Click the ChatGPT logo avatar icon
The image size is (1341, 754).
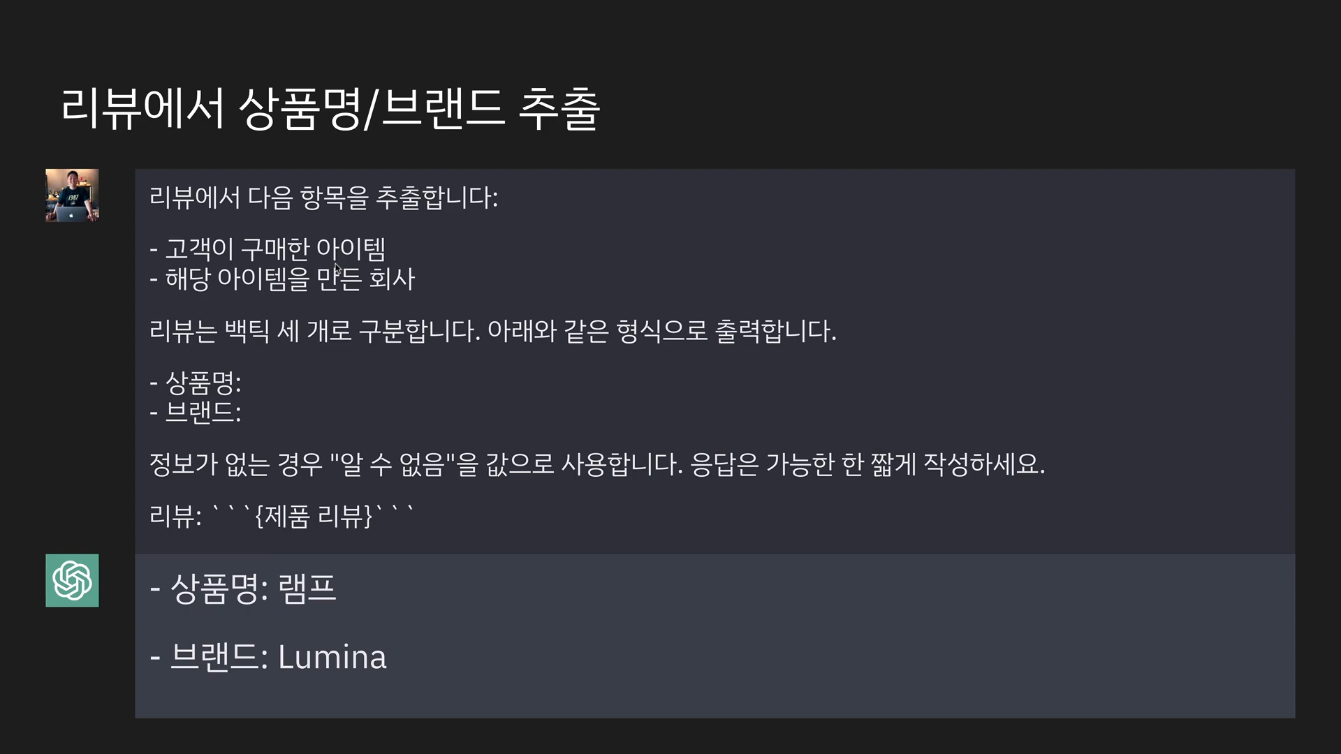[x=72, y=580]
